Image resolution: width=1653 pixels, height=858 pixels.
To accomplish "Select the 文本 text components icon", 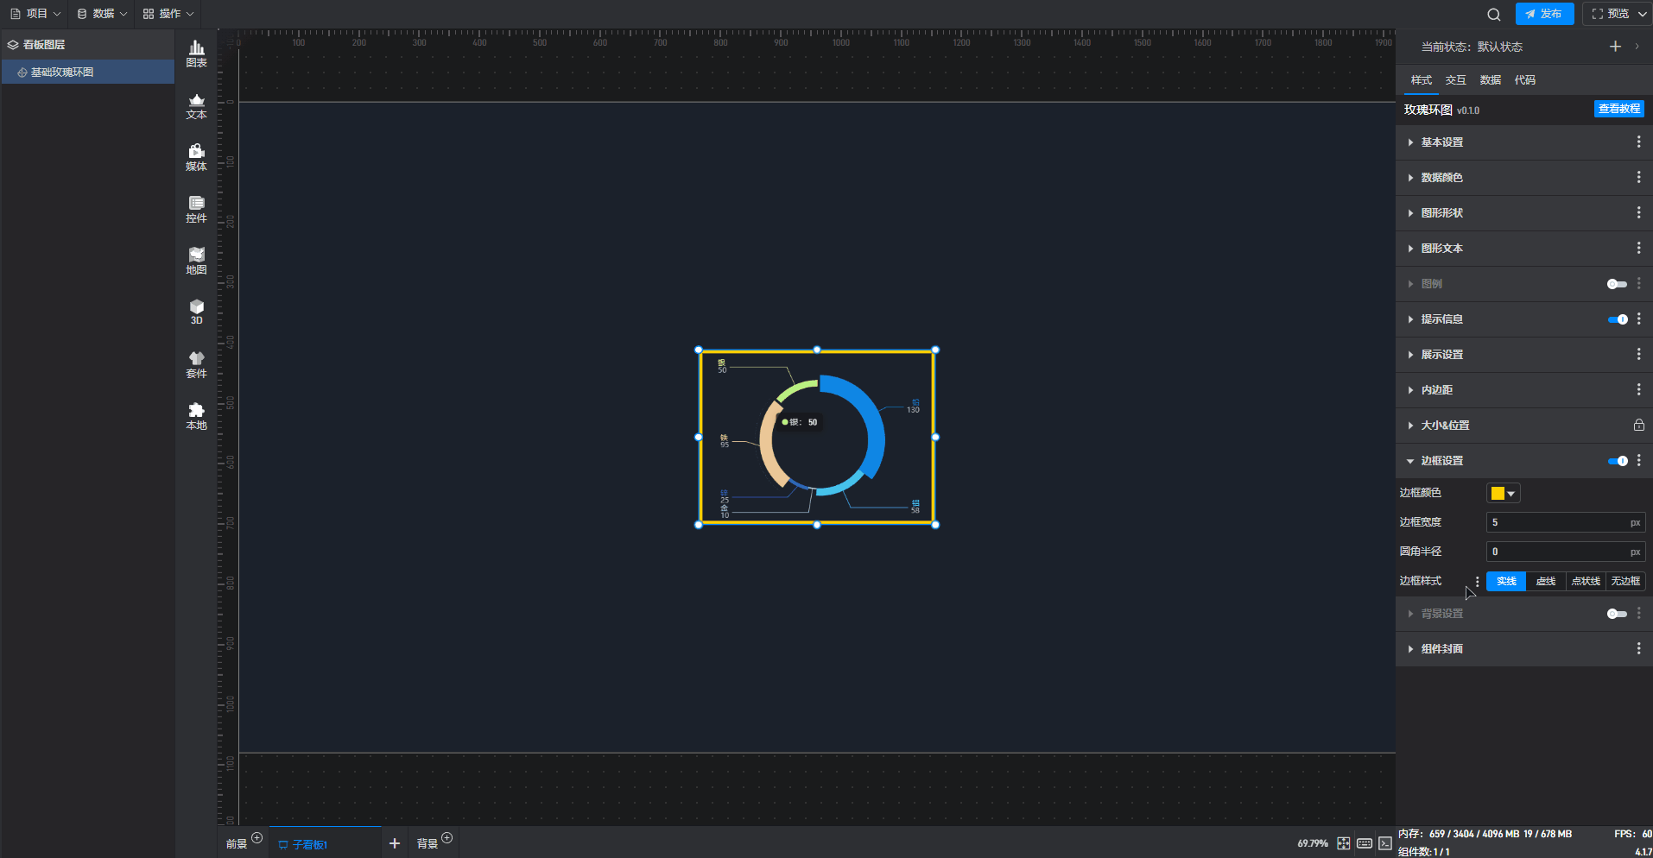I will [x=196, y=106].
